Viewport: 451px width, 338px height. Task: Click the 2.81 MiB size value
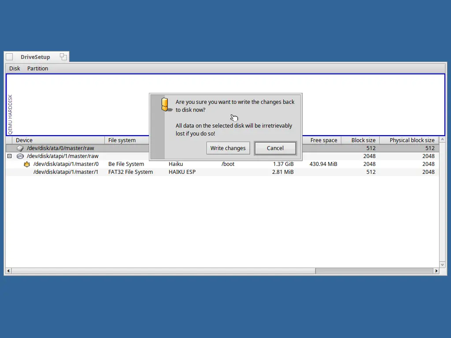pos(283,172)
